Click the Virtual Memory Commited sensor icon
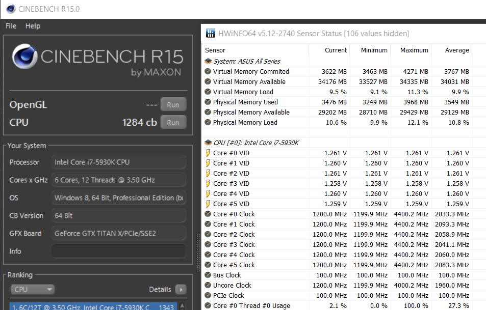Screen dimensions: 486x310 click(x=208, y=71)
